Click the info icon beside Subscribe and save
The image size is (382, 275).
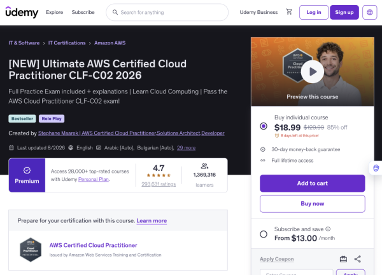click(328, 229)
